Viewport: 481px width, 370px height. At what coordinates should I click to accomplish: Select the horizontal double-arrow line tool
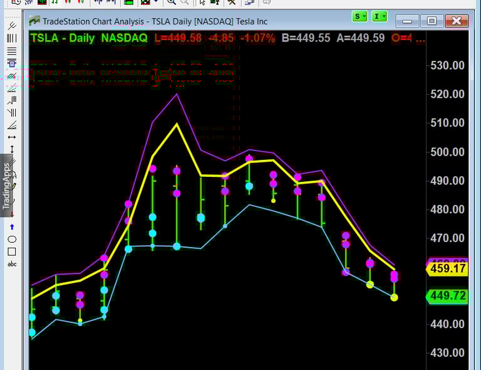point(12,137)
